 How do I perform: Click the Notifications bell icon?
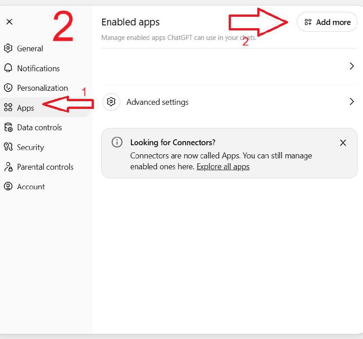8,68
